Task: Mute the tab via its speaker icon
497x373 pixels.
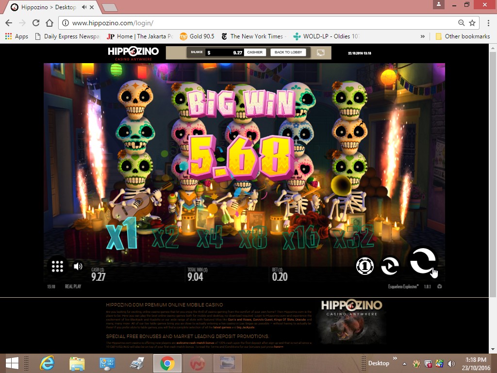Action: 84,7
